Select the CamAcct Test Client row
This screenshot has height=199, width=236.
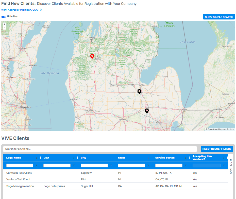(116, 173)
